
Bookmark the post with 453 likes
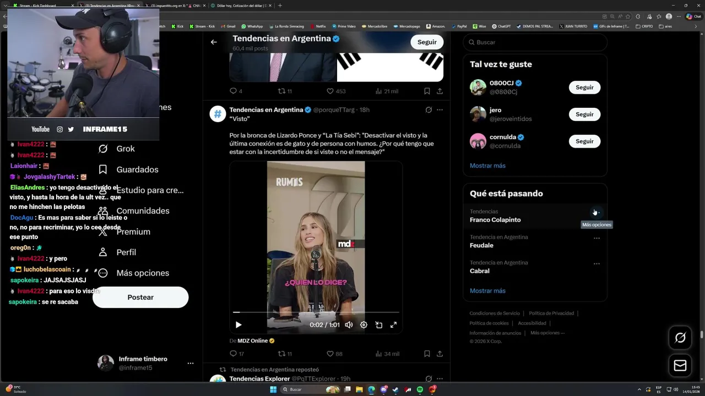[x=427, y=91]
